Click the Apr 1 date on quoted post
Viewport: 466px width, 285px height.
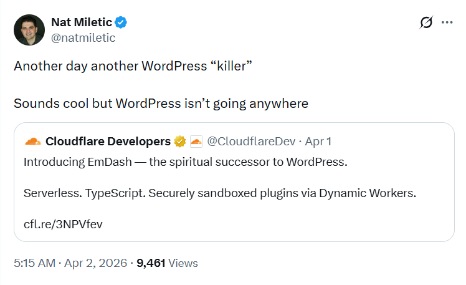(x=319, y=142)
